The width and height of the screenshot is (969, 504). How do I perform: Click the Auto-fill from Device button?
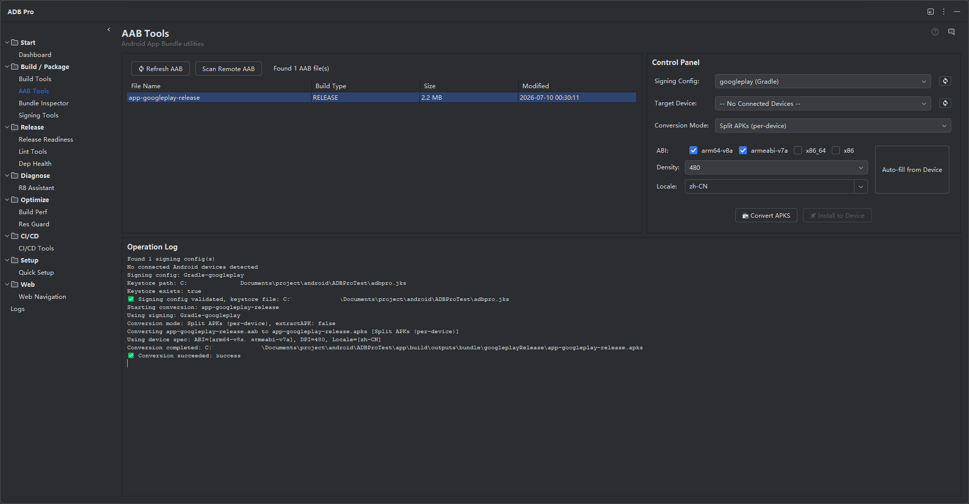click(912, 170)
